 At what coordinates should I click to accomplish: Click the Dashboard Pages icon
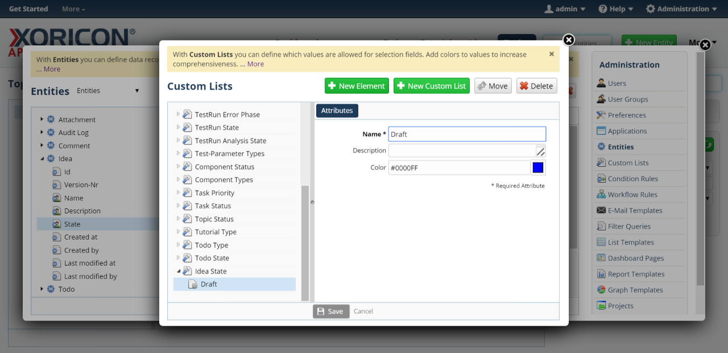(601, 258)
